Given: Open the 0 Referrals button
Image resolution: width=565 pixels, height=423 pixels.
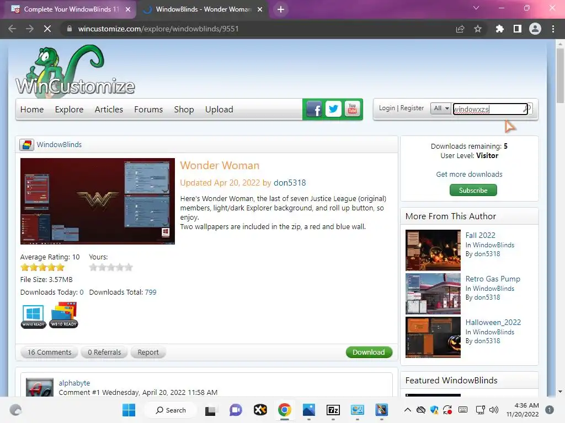Looking at the screenshot, I should (104, 352).
